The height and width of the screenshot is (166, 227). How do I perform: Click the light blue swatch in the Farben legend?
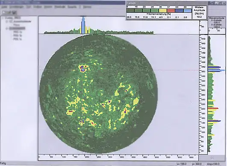(188, 11)
